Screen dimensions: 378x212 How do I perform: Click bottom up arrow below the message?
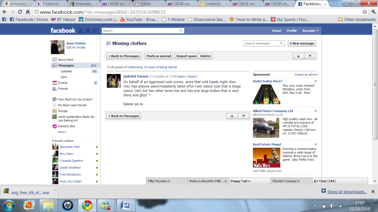[x=232, y=116]
